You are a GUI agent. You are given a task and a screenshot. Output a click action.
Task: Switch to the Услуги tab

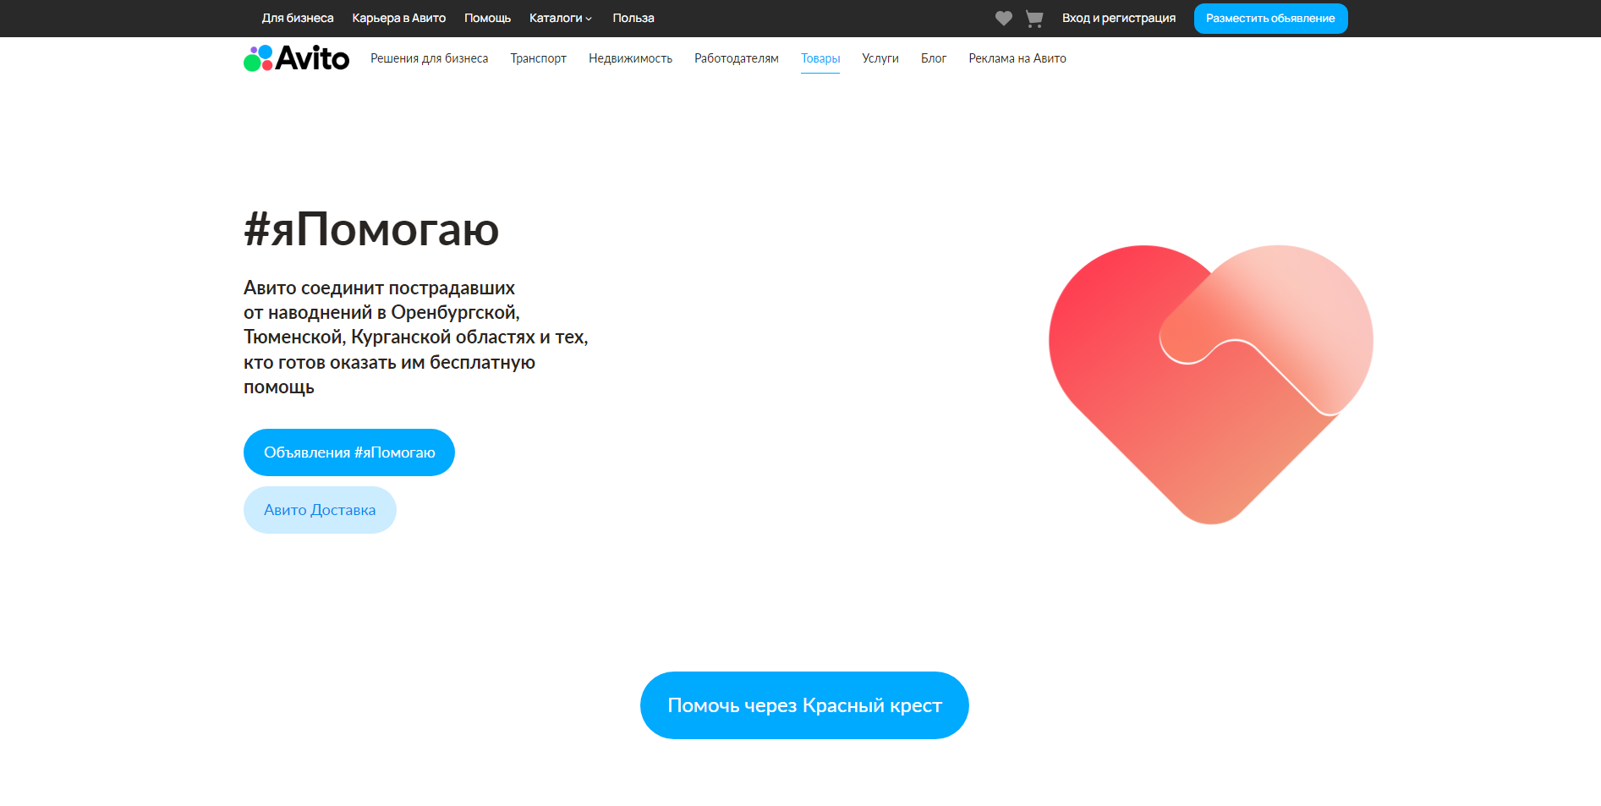[880, 58]
